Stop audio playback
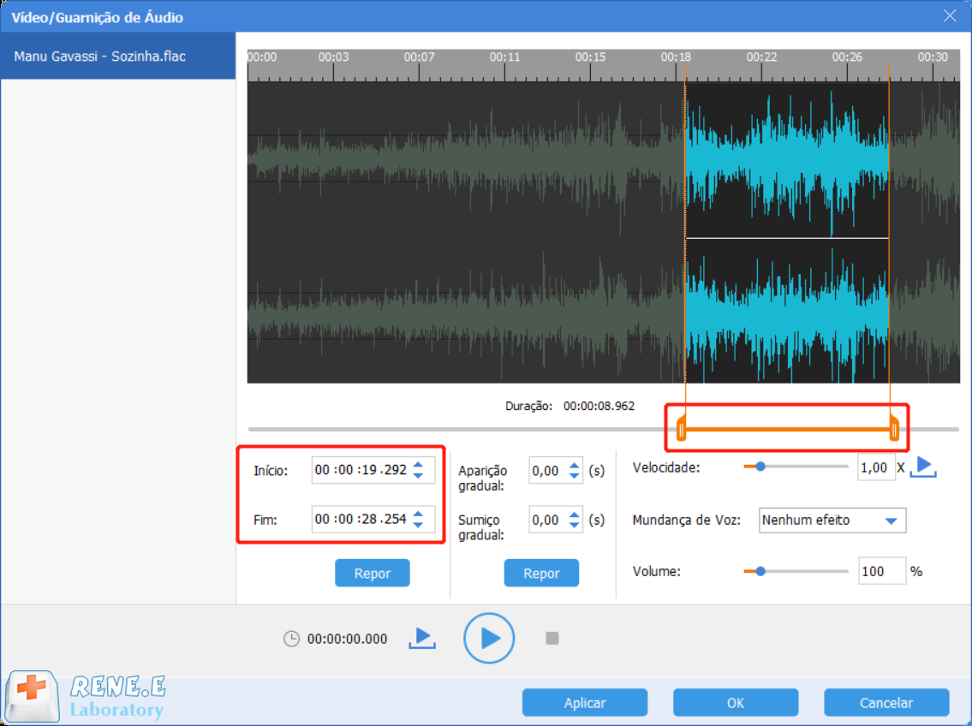 [552, 638]
